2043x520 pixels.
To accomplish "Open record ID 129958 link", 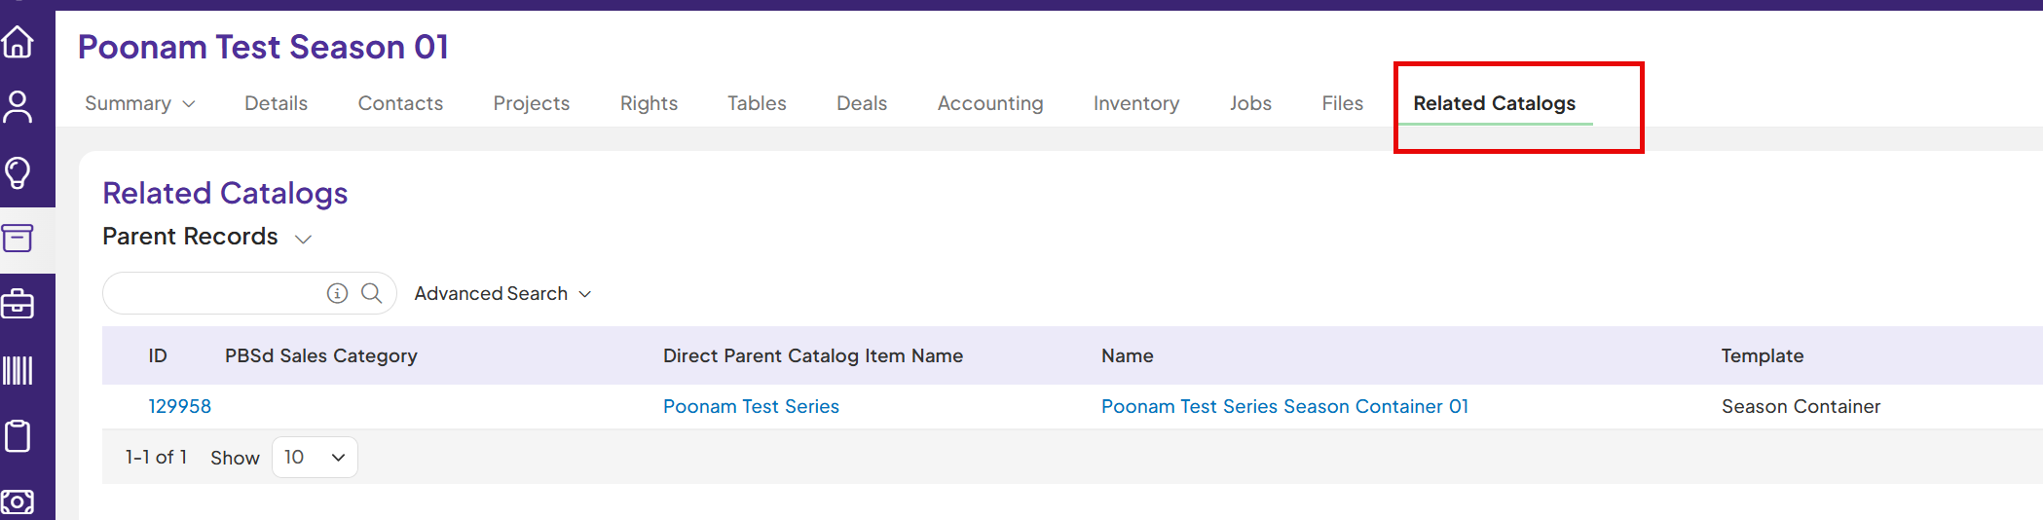I will tap(179, 406).
